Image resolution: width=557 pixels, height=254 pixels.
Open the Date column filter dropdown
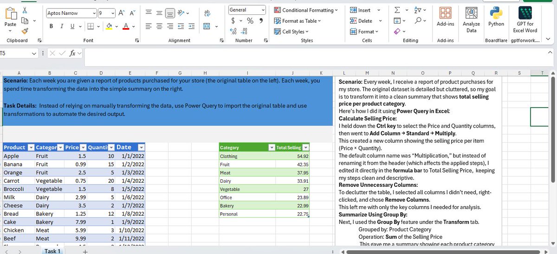point(141,147)
